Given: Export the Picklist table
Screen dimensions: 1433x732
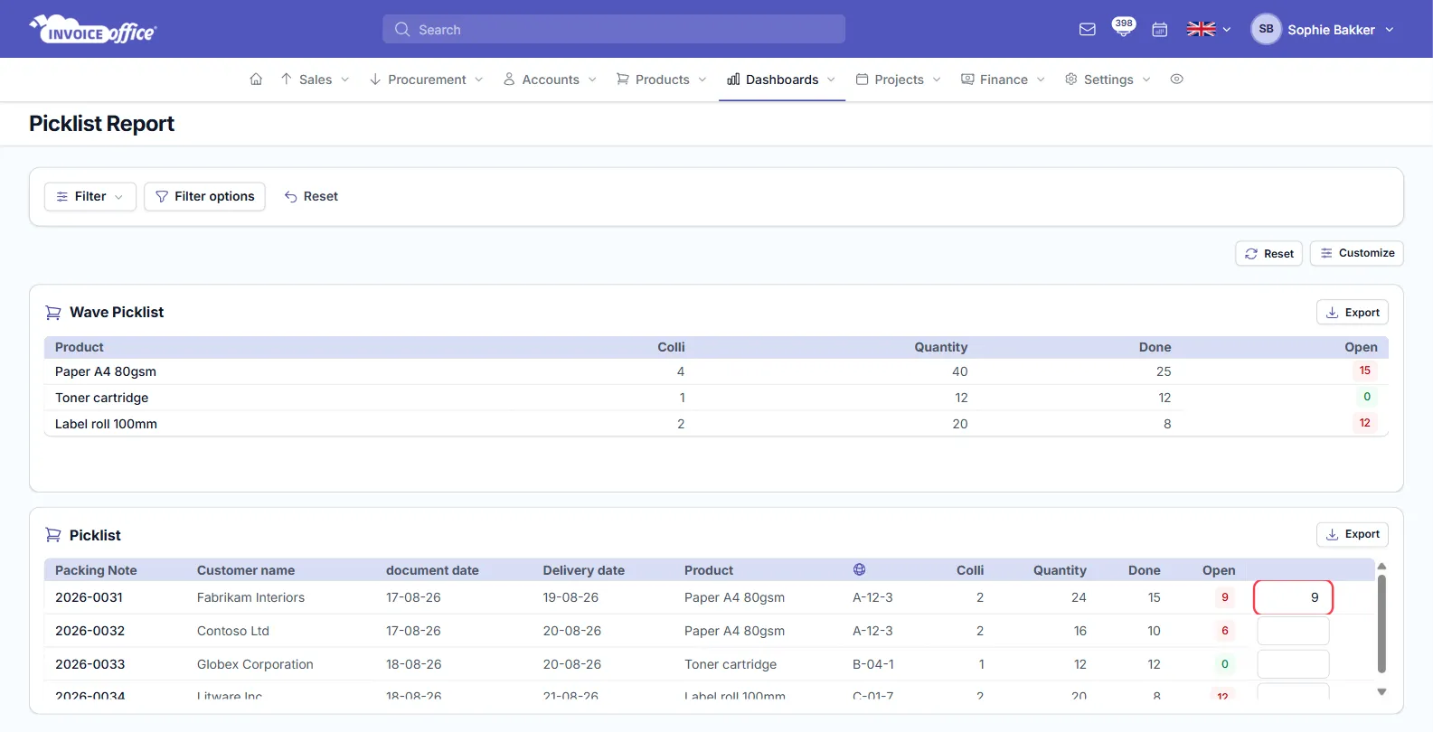Looking at the screenshot, I should pos(1353,534).
